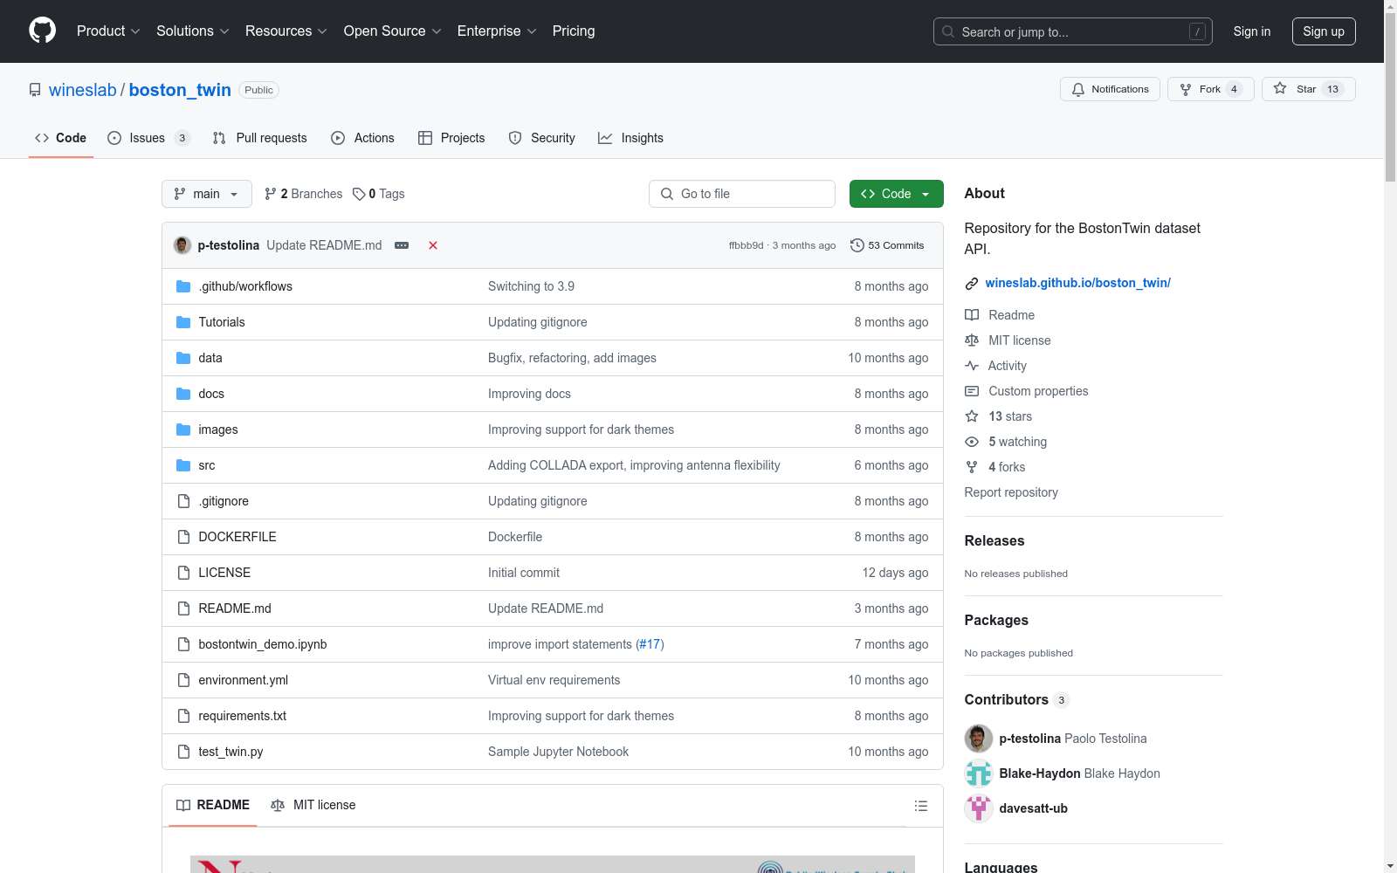This screenshot has width=1397, height=873.
Task: Open the README outline icon
Action: click(921, 806)
